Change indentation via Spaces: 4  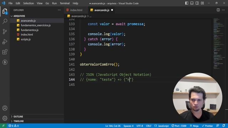click(128, 126)
